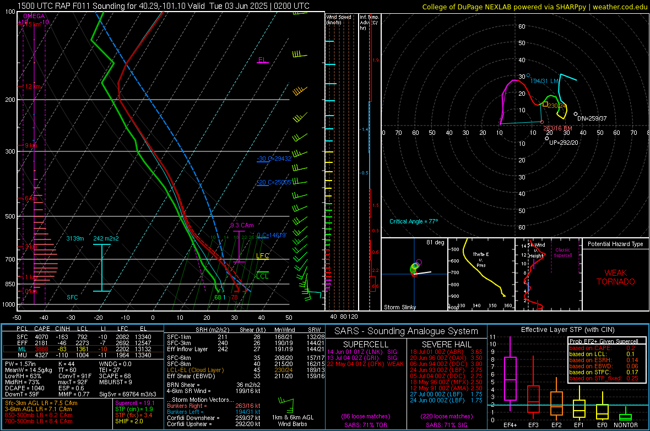Click the Storm Slinky panel label
Image resolution: width=650 pixels, height=431 pixels.
point(400,307)
